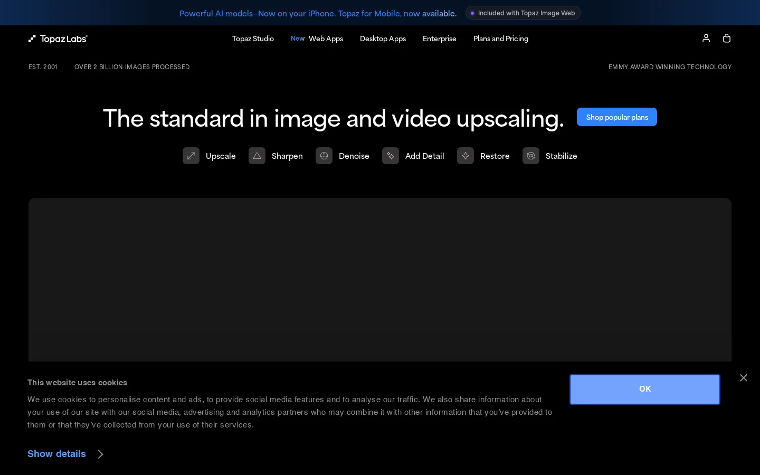The height and width of the screenshot is (475, 760).
Task: Select the Upscale arrow icon
Action: pos(191,156)
